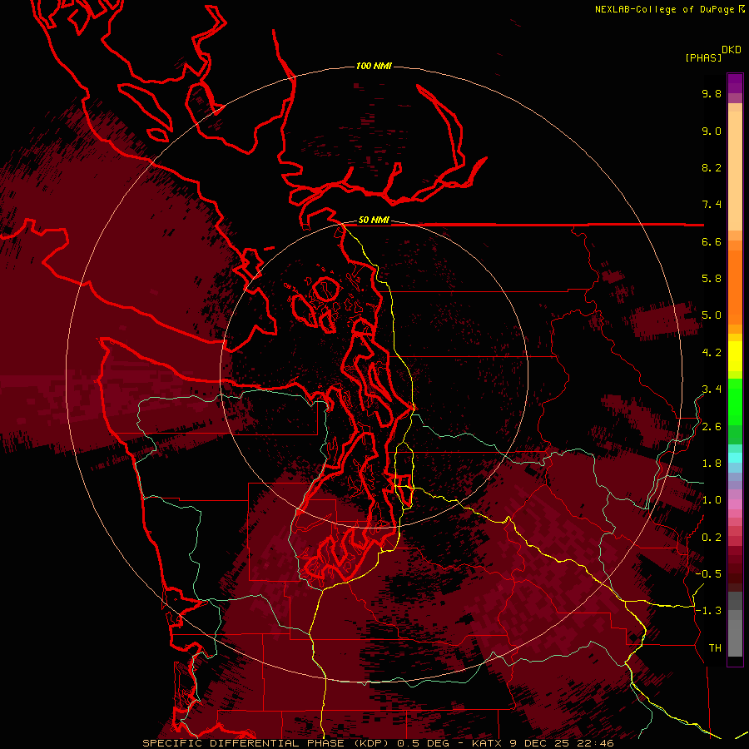Image resolution: width=749 pixels, height=749 pixels.
Task: Click the 100 NMI range ring label
Action: (374, 66)
